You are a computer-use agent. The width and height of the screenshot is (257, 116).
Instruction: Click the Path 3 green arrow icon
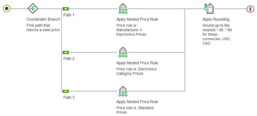66,91
